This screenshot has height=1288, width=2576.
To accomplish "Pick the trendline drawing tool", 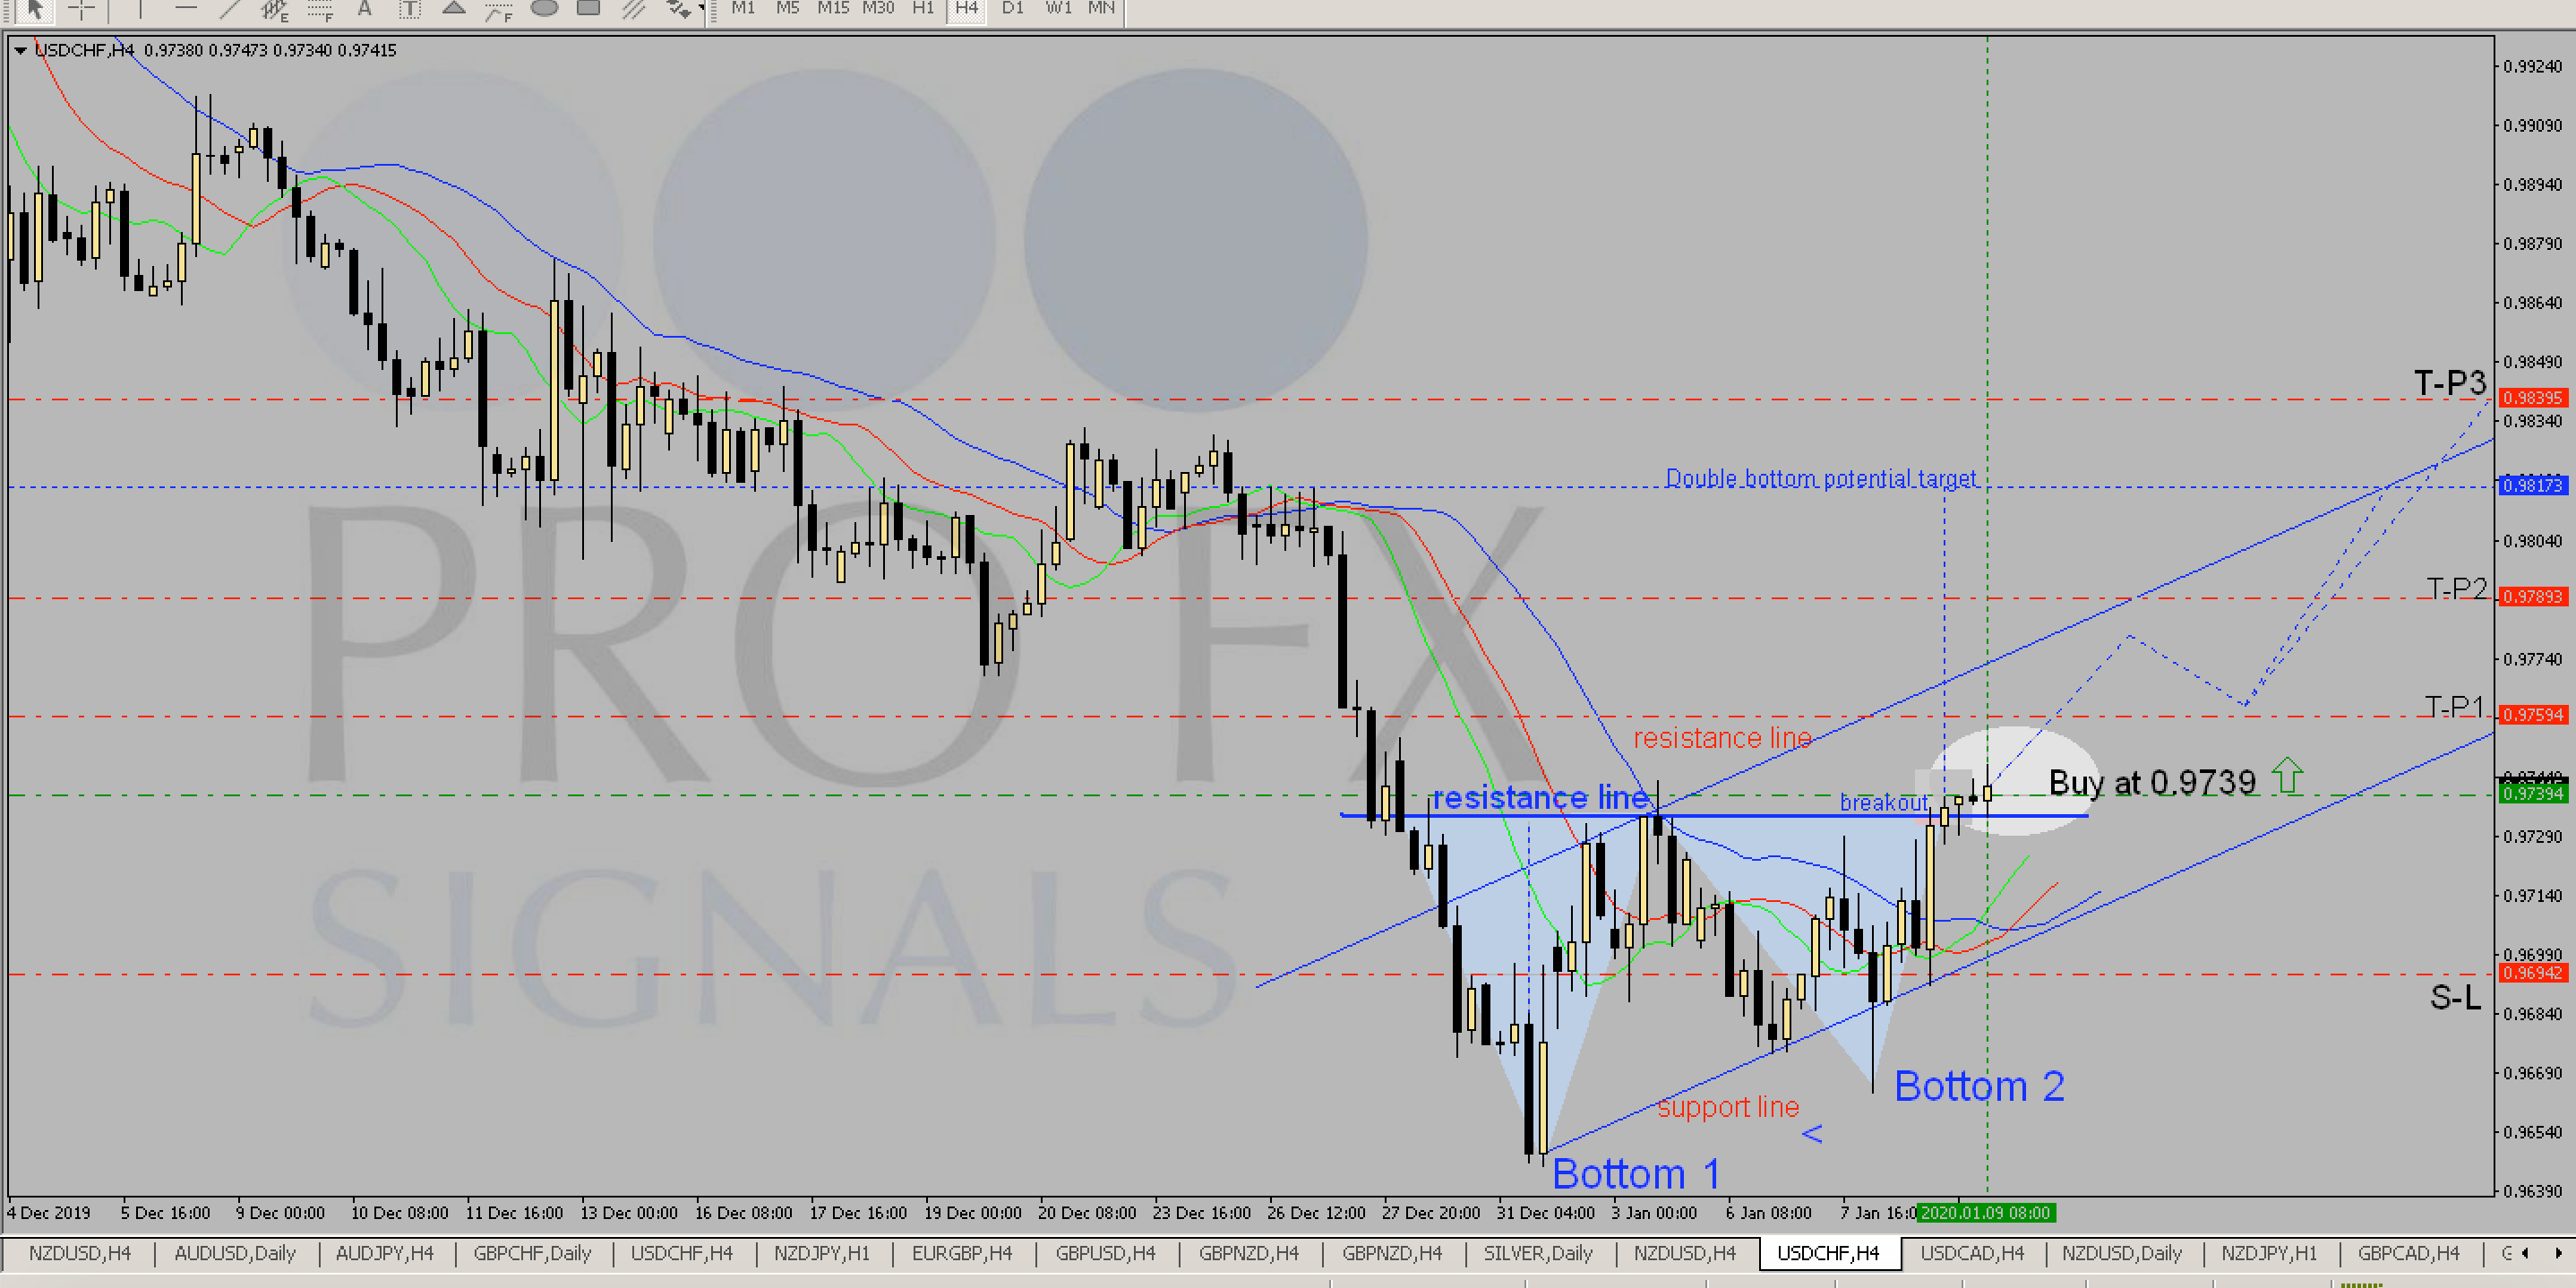I will point(230,8).
